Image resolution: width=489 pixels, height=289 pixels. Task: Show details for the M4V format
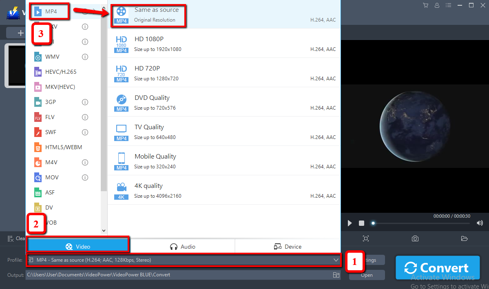coord(85,162)
